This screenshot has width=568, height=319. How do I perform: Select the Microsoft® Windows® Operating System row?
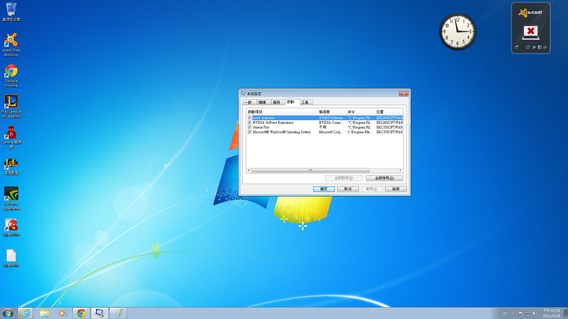tap(325, 132)
